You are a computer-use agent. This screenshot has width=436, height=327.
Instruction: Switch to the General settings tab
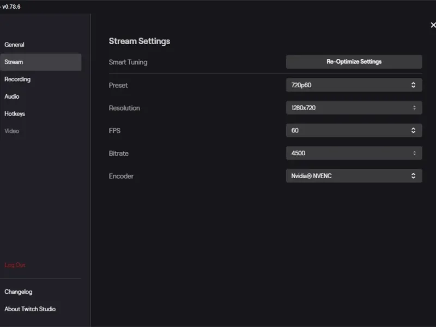[15, 45]
